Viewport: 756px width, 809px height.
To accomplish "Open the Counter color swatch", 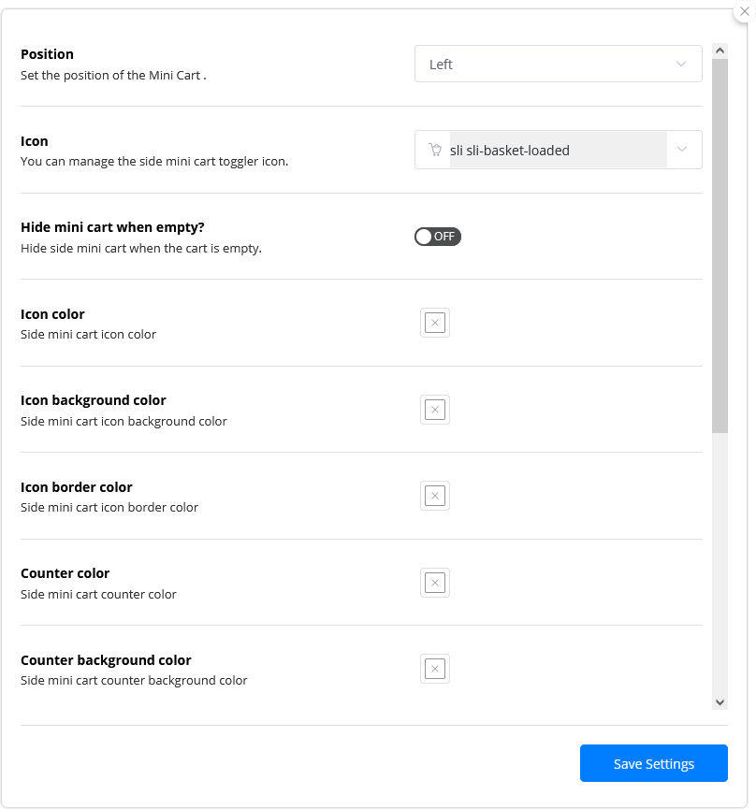I will [x=435, y=583].
